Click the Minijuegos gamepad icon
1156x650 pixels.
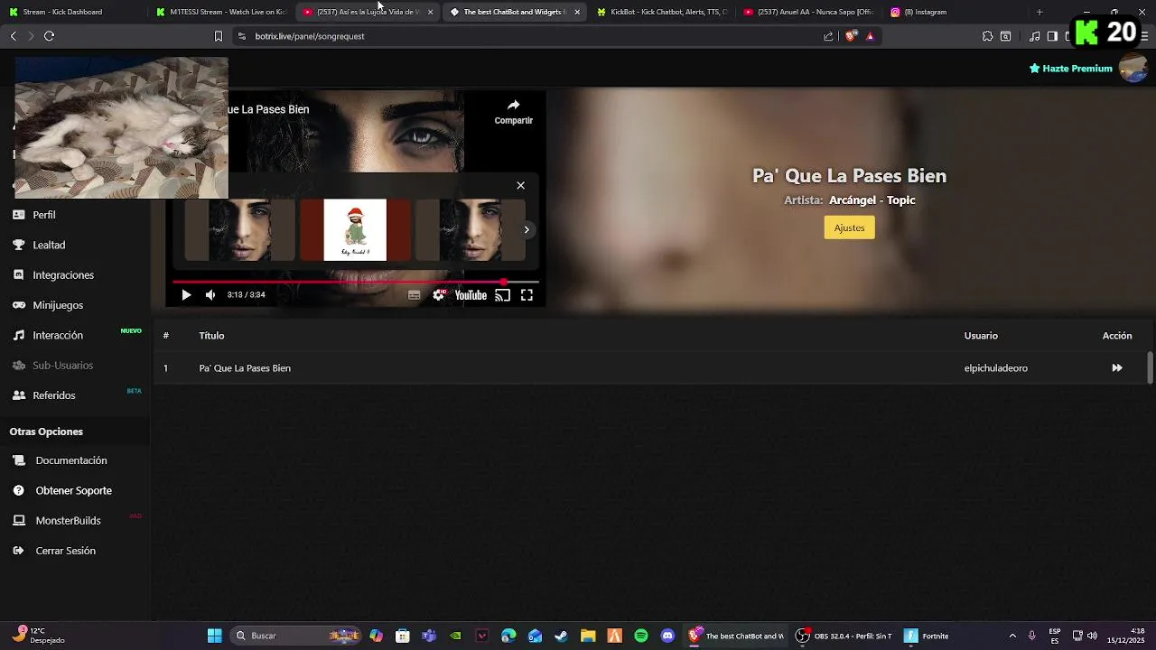click(18, 305)
